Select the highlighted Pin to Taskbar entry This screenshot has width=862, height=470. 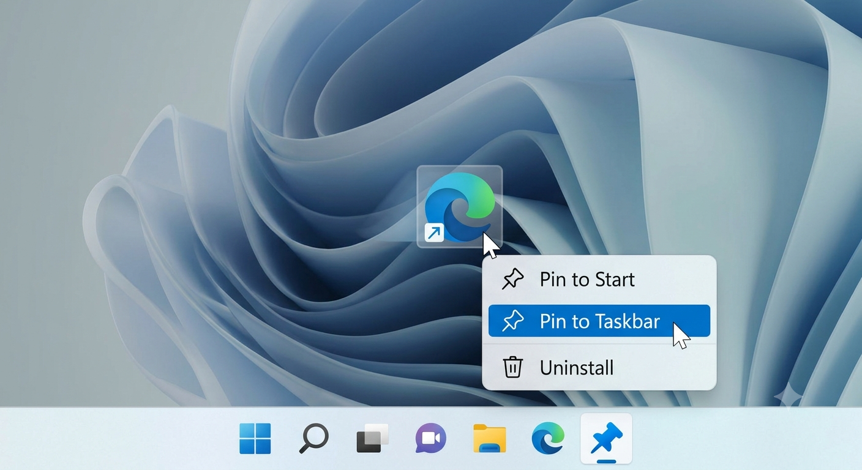click(x=599, y=321)
